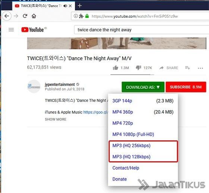Click Donate in the download menu
The image size is (209, 193).
[x=143, y=179]
